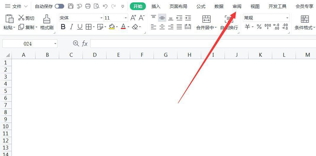The height and width of the screenshot is (156, 316).
Task: Decrease font size with A- icon
Action: [x=142, y=18]
